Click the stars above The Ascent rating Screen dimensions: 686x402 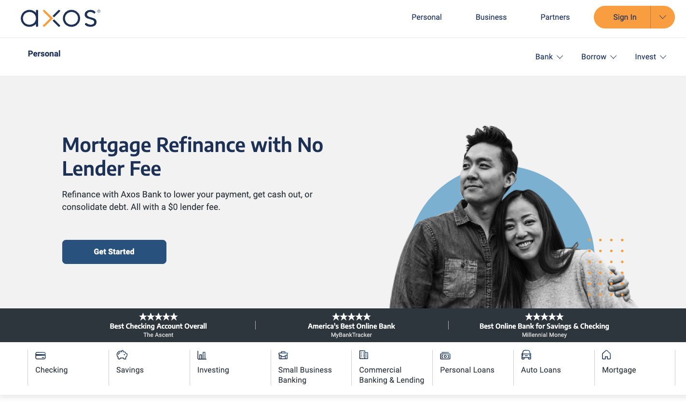tap(158, 317)
